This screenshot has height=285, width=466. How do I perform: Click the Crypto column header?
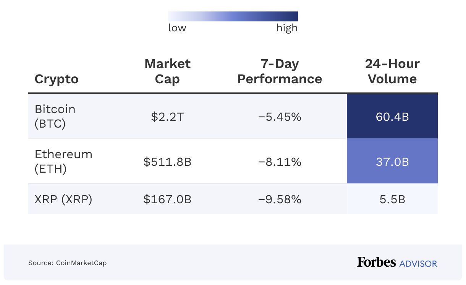(57, 79)
